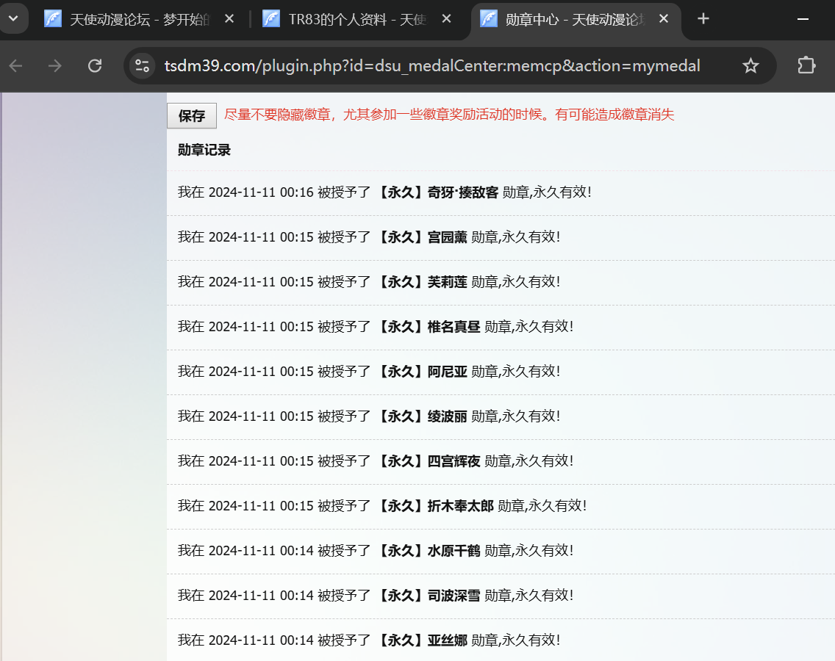Click the 宫园薰 medal record entry
The height and width of the screenshot is (661, 835).
tap(447, 237)
